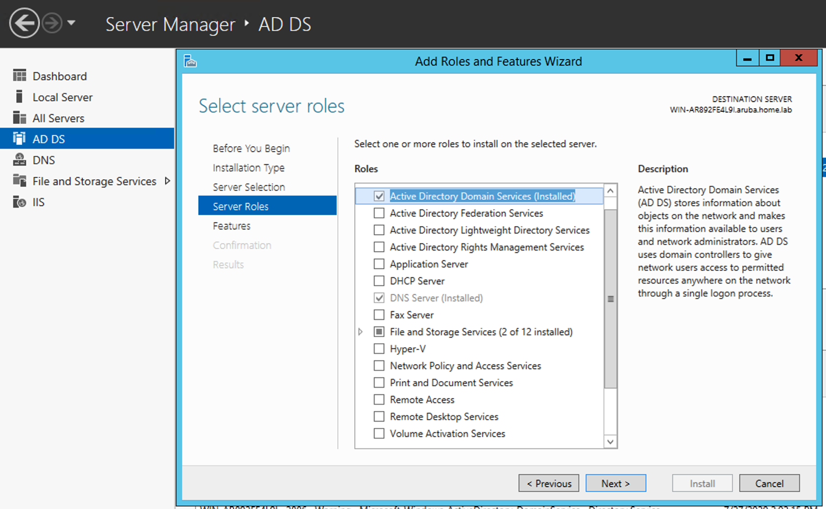Click the IIS sidebar icon
Screen dimensions: 826x509
pos(19,202)
